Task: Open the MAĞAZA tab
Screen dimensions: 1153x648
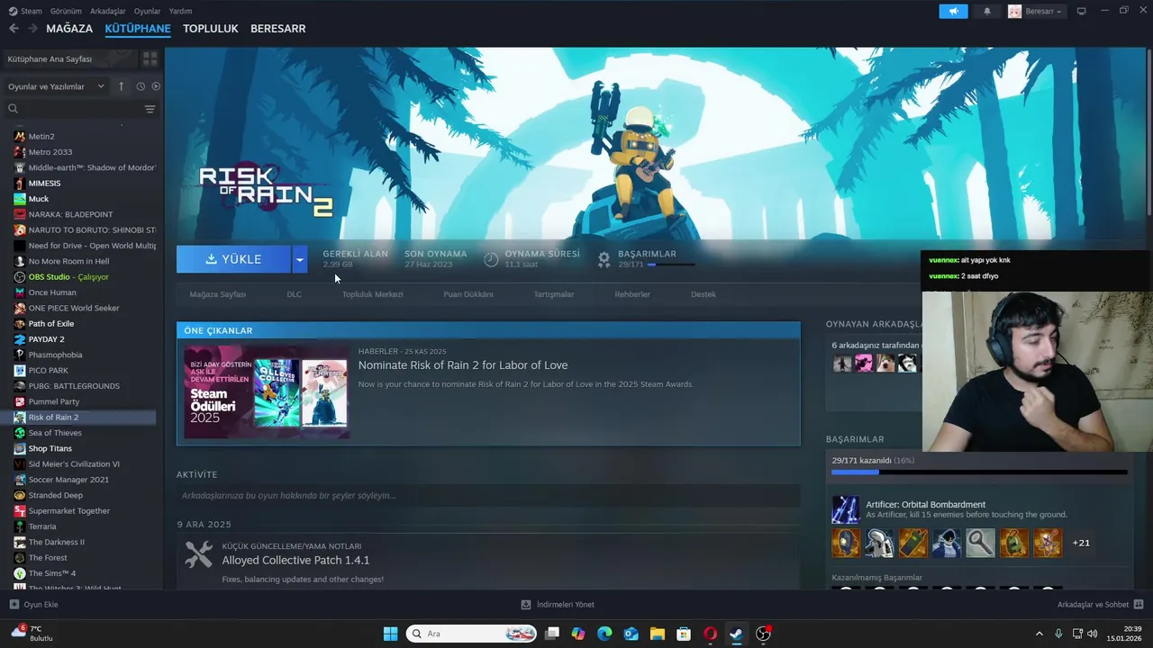Action: (x=69, y=29)
